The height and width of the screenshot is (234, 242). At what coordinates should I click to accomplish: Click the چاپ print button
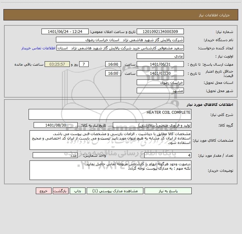pos(78,191)
